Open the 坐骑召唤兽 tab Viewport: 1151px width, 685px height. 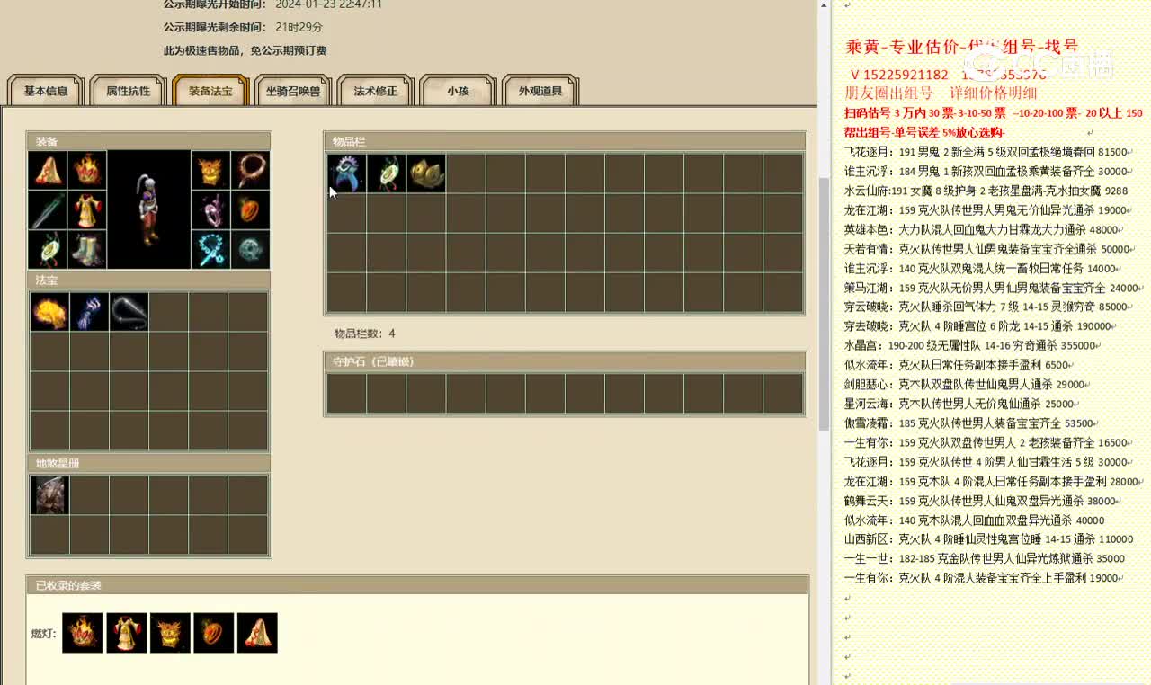tap(293, 91)
